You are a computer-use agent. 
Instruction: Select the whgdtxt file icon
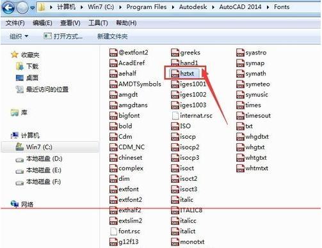point(240,137)
